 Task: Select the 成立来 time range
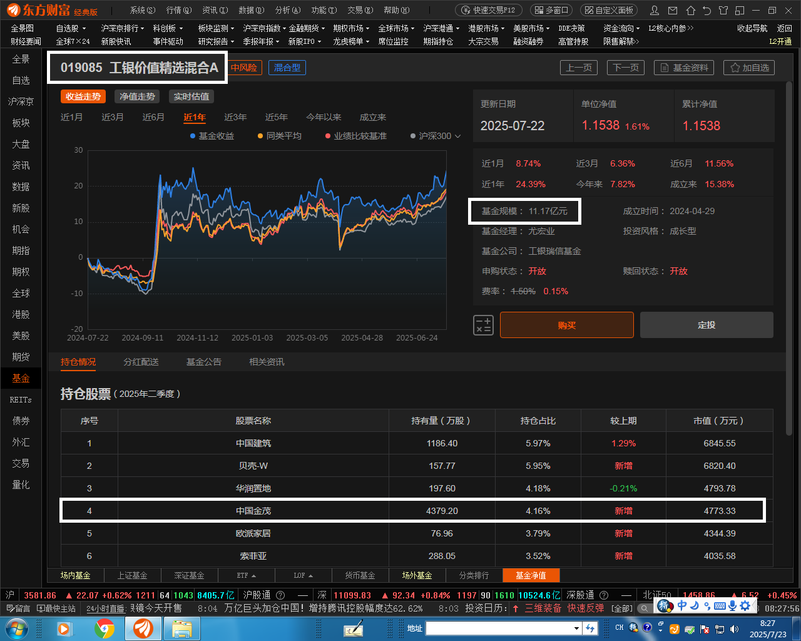click(373, 117)
